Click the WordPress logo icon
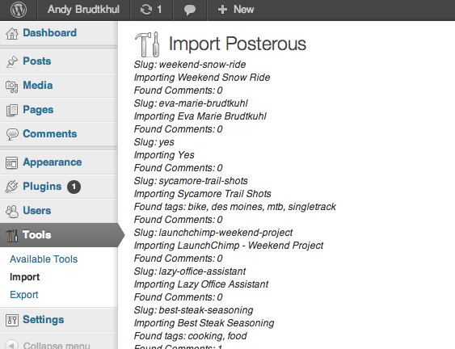455x349 pixels. click(19, 10)
